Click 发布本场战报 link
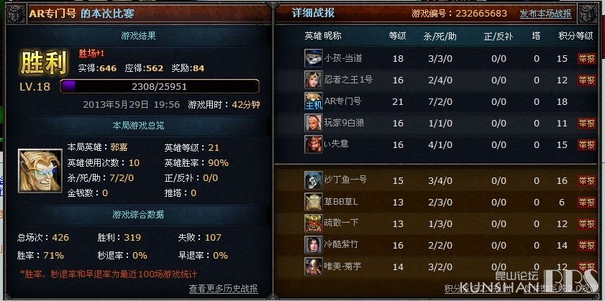 pyautogui.click(x=545, y=14)
